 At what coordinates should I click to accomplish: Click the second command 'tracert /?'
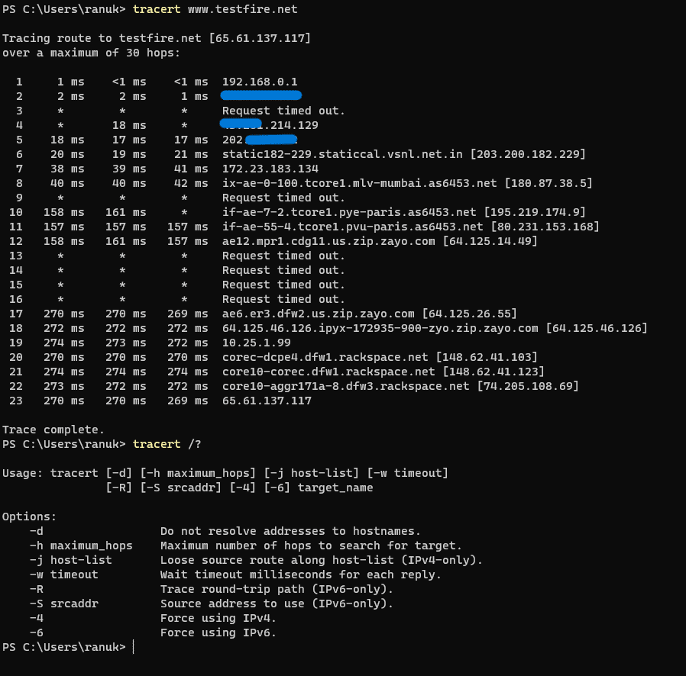[167, 444]
